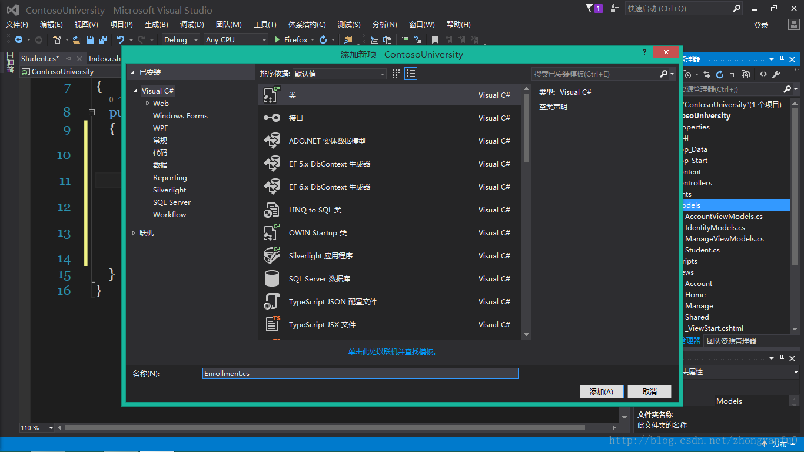The width and height of the screenshot is (804, 452).
Task: Click the editor horizontal scrollbar
Action: 325,428
